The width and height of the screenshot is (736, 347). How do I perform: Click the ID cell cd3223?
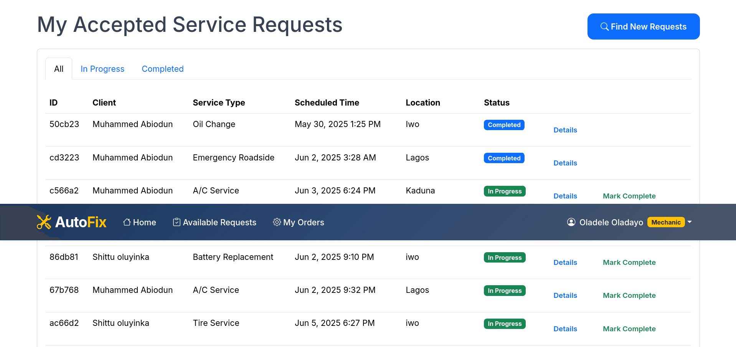(64, 157)
